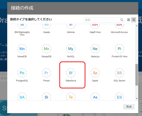Screen dimensions: 142x116
Task: Click the SQL Server label text
Action: point(120,81)
